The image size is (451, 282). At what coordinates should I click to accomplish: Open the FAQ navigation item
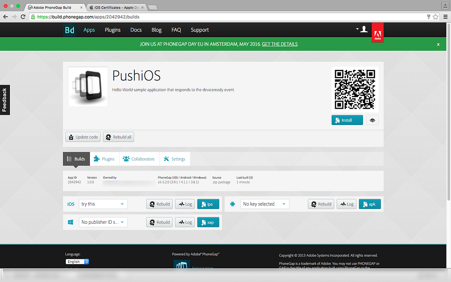(176, 30)
